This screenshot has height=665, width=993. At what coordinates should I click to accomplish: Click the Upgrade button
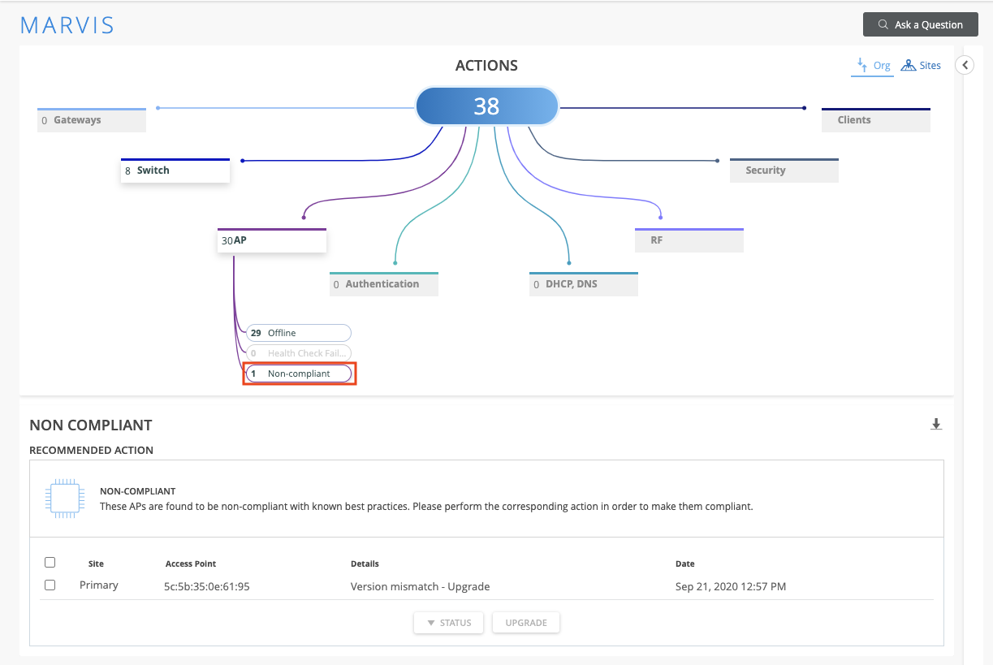[526, 623]
